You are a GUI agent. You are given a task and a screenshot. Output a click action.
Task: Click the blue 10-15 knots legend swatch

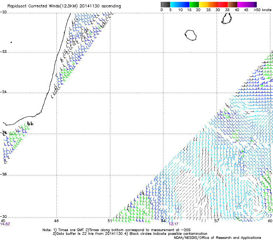pos(184,4)
